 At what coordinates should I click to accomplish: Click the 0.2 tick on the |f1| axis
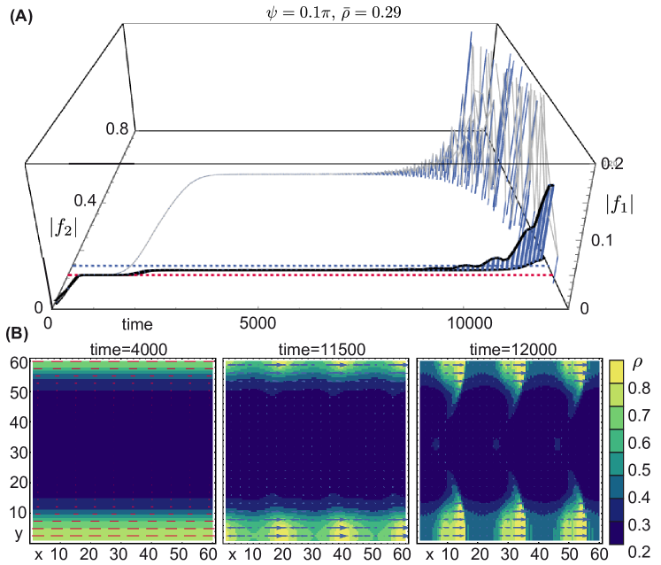point(611,164)
